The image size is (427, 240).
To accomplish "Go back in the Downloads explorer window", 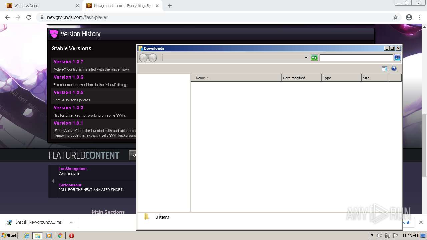I will click(143, 58).
